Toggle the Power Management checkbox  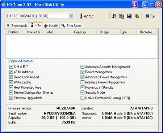tap(82, 72)
